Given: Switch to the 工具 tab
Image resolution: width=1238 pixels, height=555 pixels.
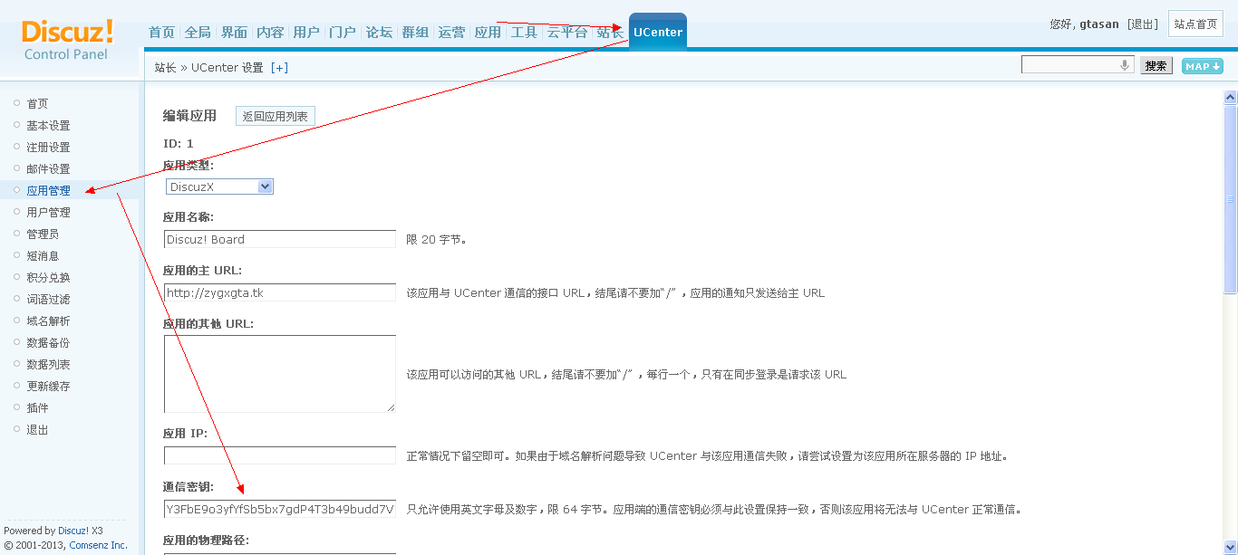Looking at the screenshot, I should point(524,32).
